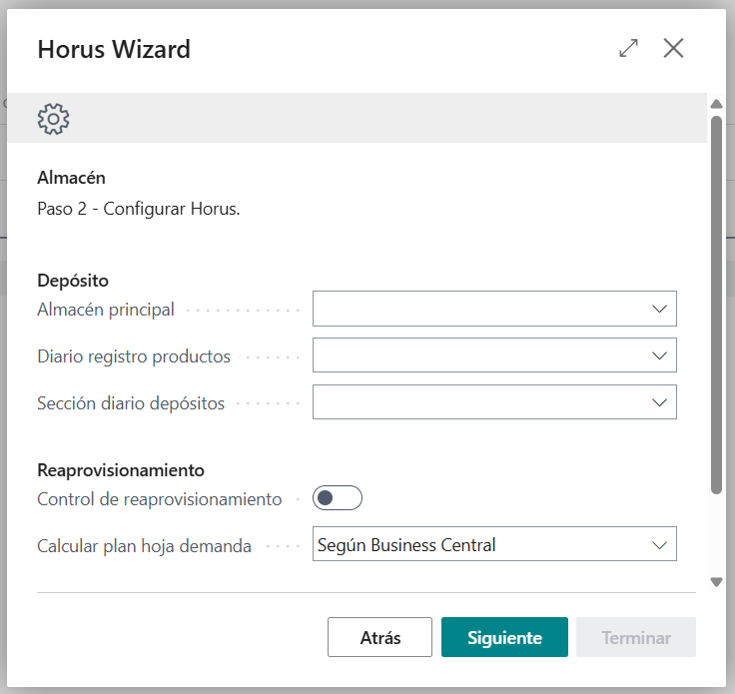Click the Terminar button

pos(636,637)
